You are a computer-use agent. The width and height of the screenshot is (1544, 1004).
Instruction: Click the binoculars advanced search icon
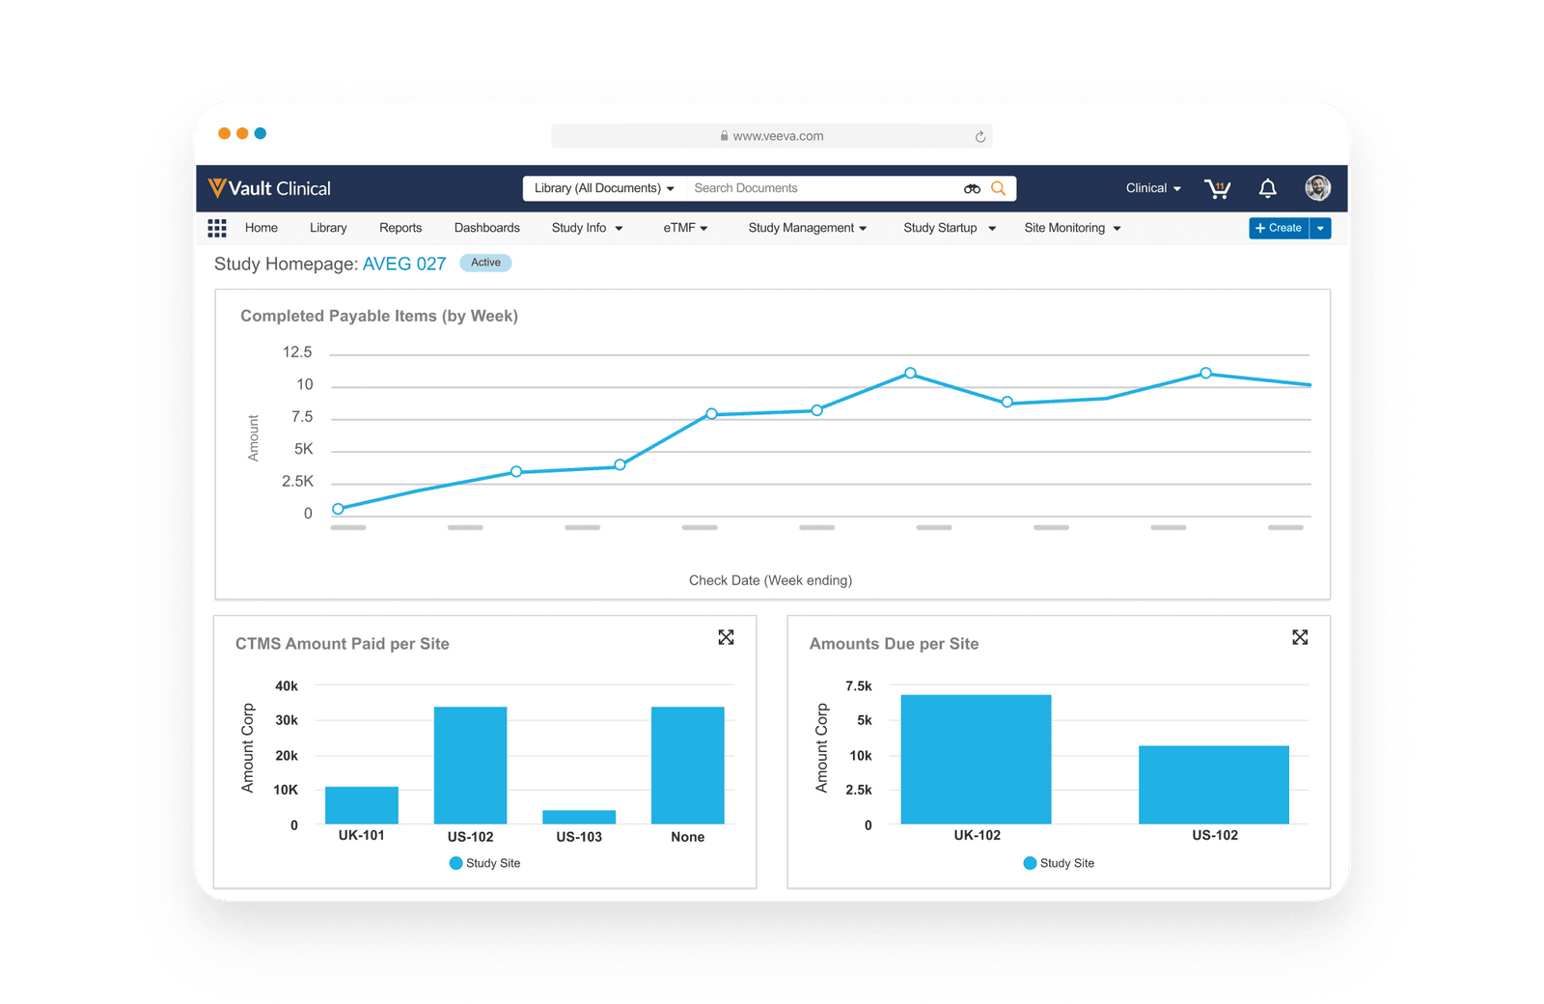click(972, 189)
